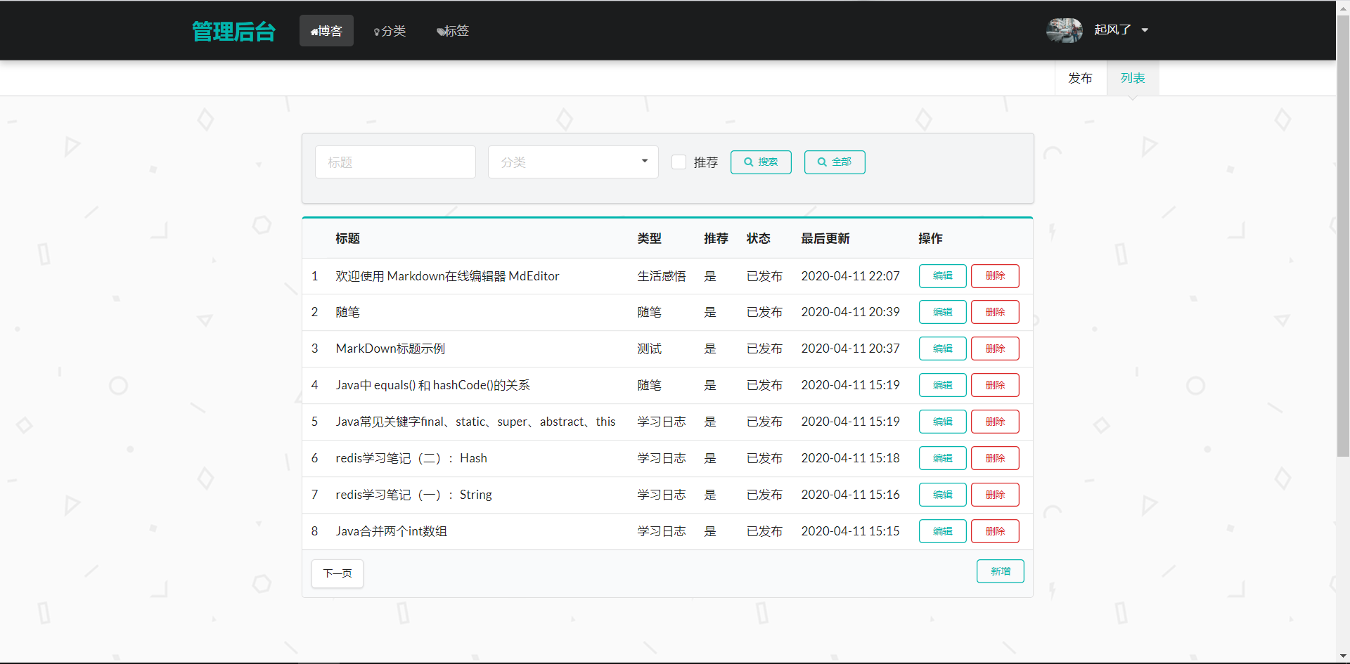Open the 博客 nav item with home icon
The width and height of the screenshot is (1350, 664).
(x=326, y=31)
